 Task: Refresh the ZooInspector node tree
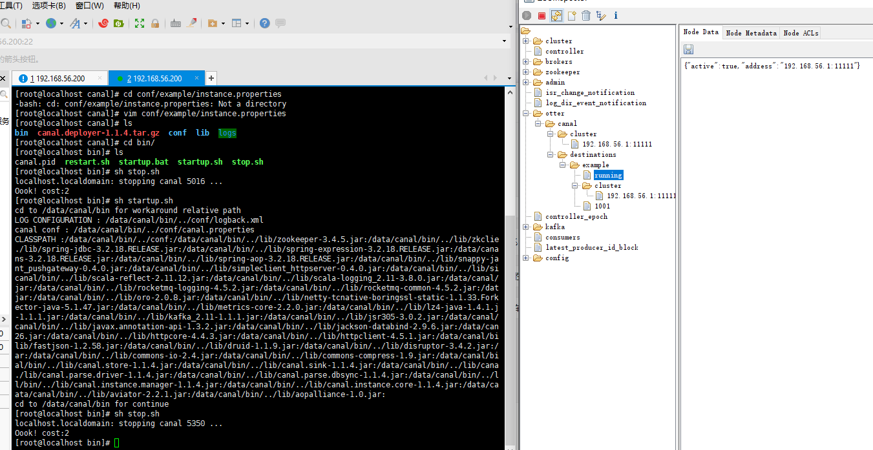click(556, 15)
